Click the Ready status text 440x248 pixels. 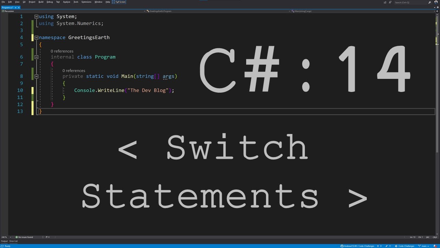(7, 246)
